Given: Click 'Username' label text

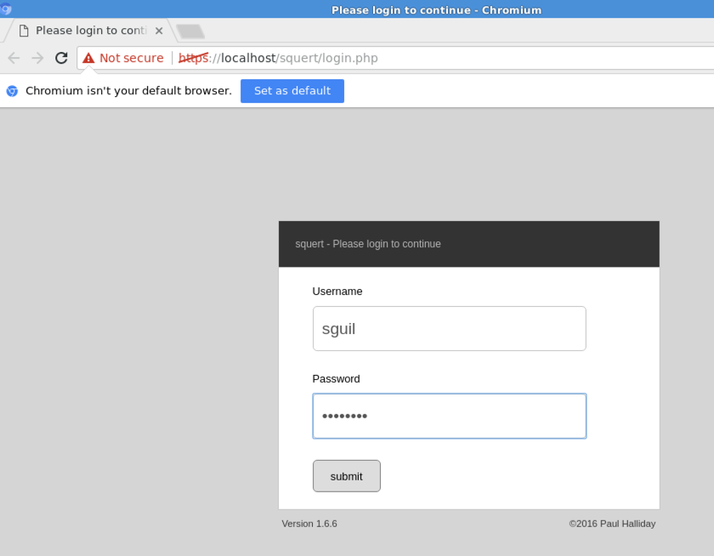Looking at the screenshot, I should coord(337,292).
